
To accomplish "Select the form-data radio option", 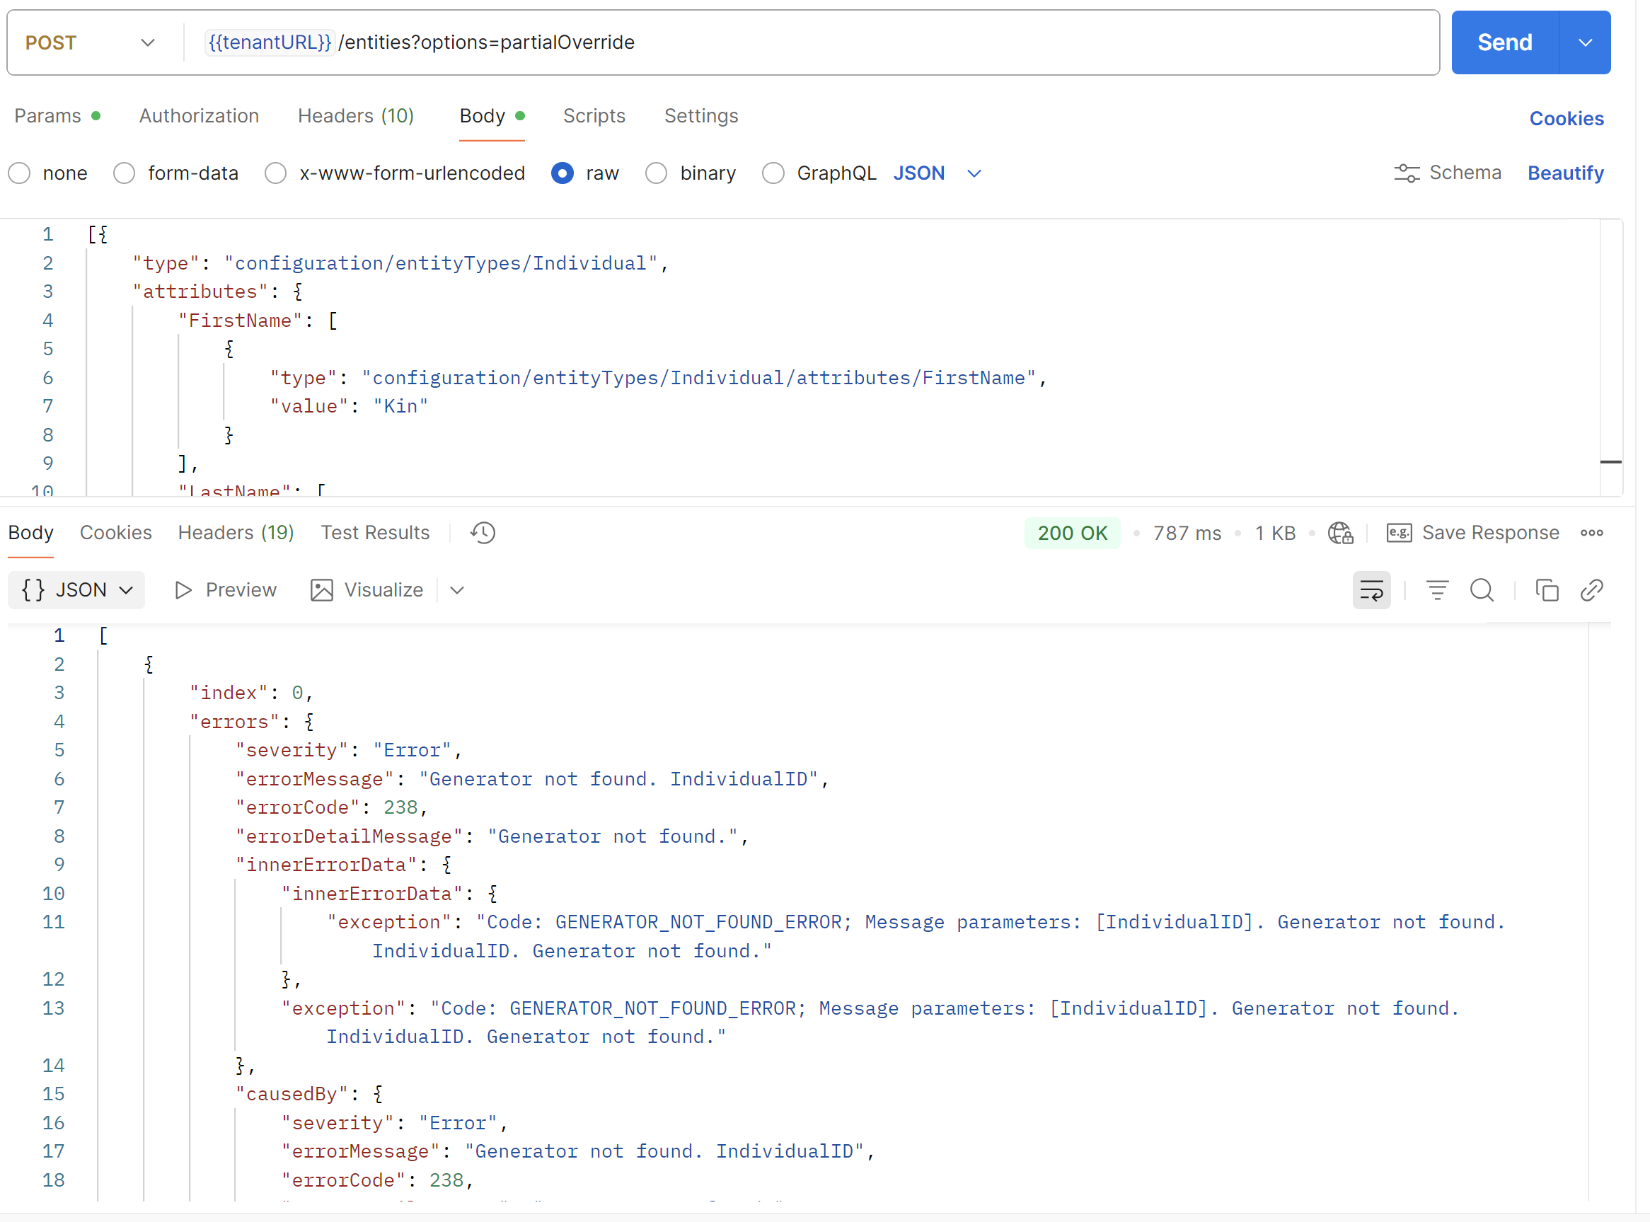I will pyautogui.click(x=125, y=173).
